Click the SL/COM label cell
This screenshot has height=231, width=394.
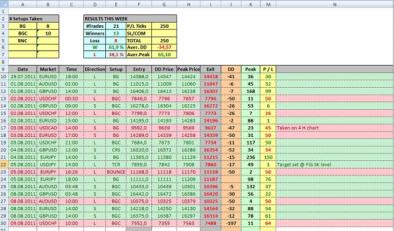point(139,33)
